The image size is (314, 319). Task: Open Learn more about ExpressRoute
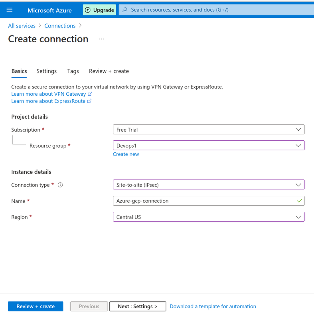pos(48,101)
